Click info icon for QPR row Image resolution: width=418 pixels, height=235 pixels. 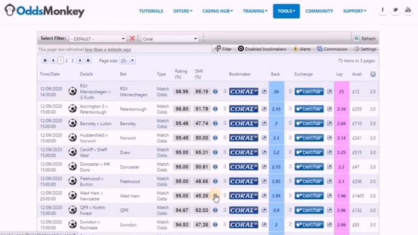pyautogui.click(x=215, y=210)
